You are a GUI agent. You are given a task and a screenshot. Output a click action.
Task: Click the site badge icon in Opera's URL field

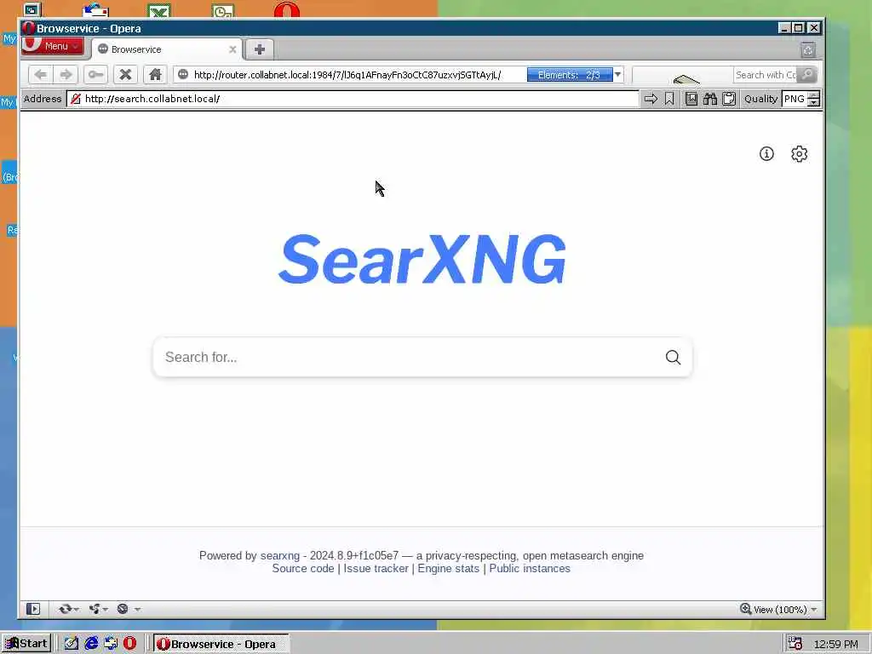183,75
